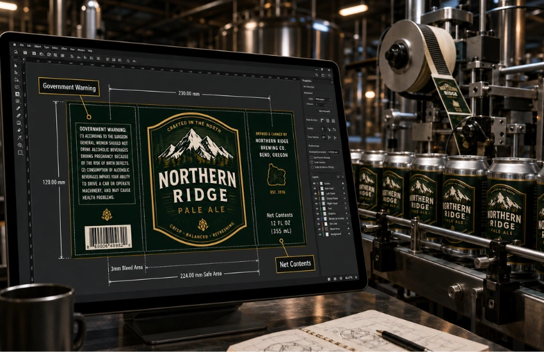Image resolution: width=544 pixels, height=352 pixels.
Task: Click the zoom percentage in the status bar
Action: tap(349, 278)
